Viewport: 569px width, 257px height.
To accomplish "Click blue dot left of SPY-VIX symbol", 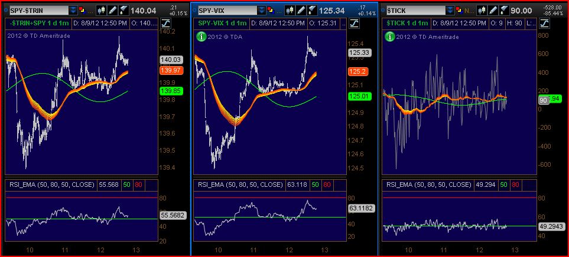I will pos(194,11).
